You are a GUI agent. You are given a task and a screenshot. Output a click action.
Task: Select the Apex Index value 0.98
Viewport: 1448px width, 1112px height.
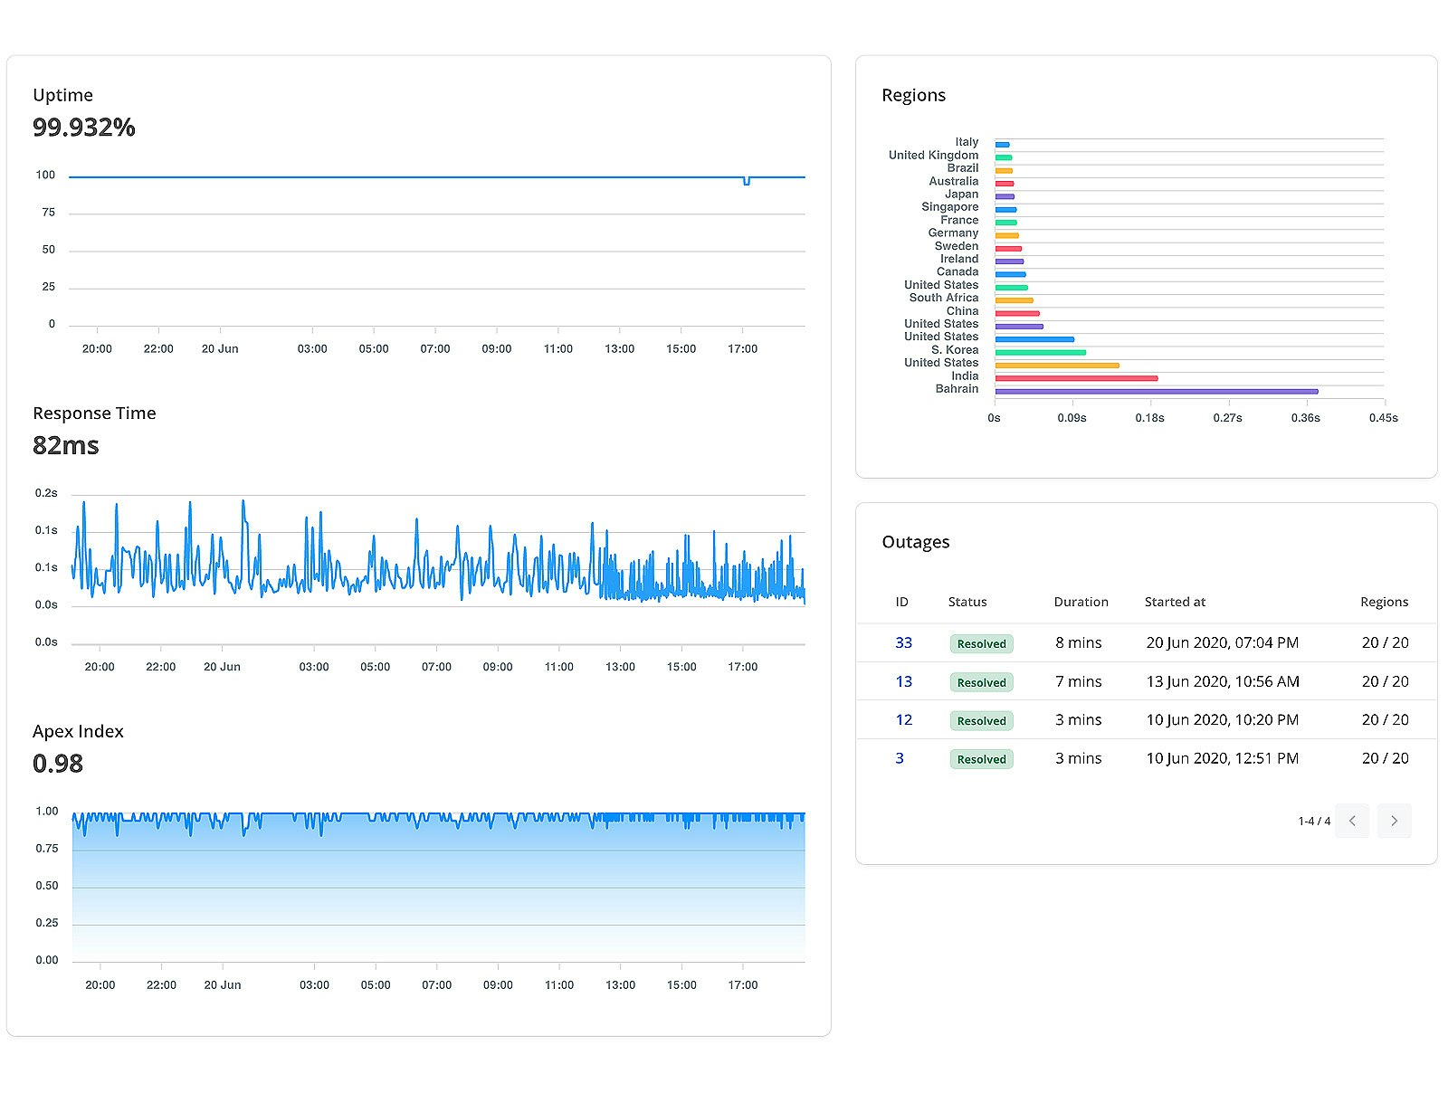tap(58, 764)
